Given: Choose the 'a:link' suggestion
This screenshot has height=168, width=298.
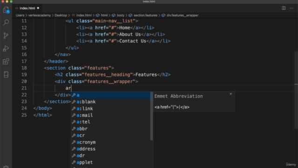Looking at the screenshot, I should (x=111, y=109).
